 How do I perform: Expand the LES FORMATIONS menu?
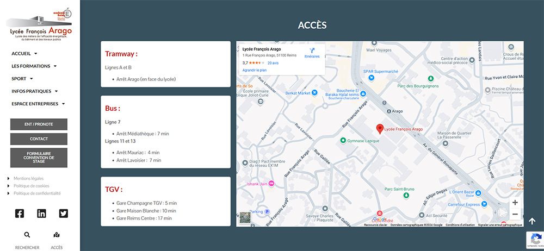(34, 66)
